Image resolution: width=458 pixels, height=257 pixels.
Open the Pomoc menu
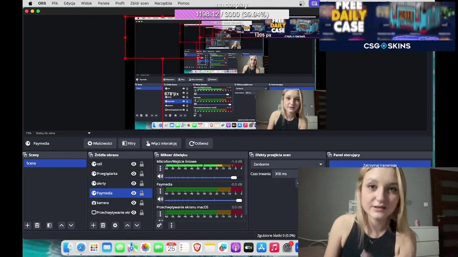point(184,3)
